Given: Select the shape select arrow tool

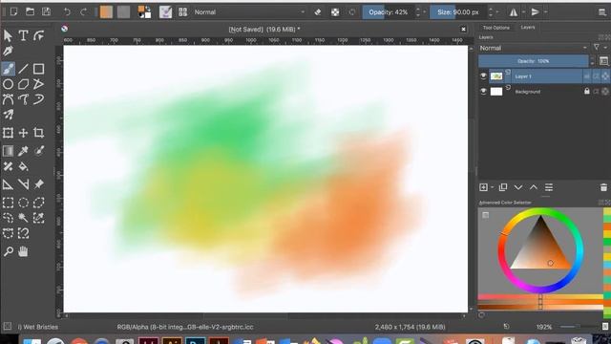Looking at the screenshot, I should click(8, 36).
